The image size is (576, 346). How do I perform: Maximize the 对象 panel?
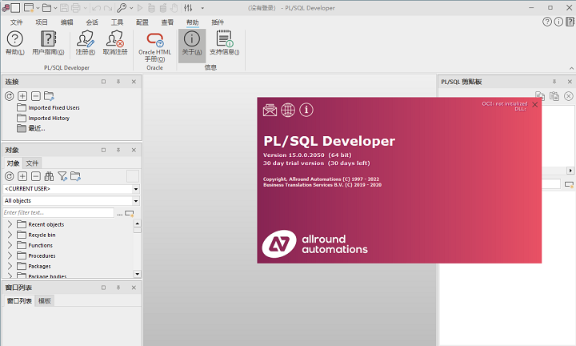pyautogui.click(x=103, y=150)
